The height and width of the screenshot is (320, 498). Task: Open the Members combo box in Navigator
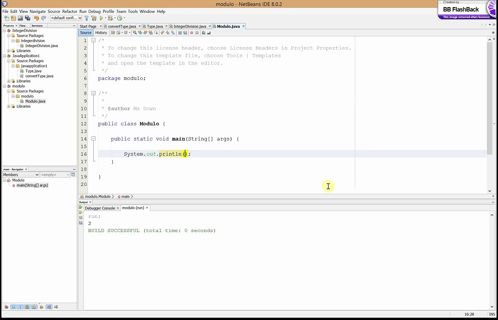pyautogui.click(x=21, y=175)
